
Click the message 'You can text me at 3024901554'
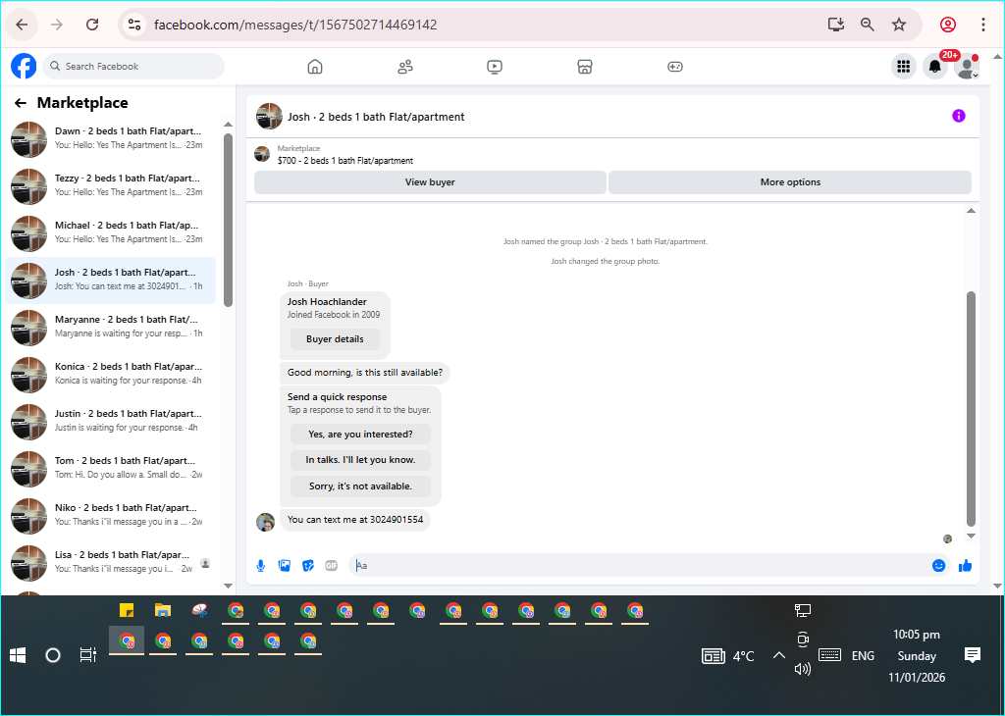click(355, 520)
